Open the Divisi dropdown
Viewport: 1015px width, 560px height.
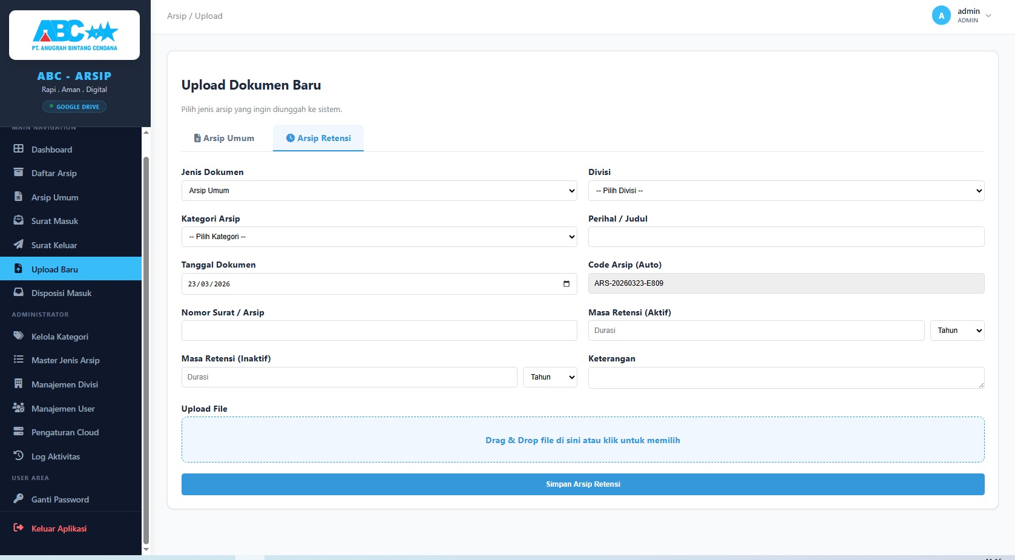pyautogui.click(x=786, y=191)
